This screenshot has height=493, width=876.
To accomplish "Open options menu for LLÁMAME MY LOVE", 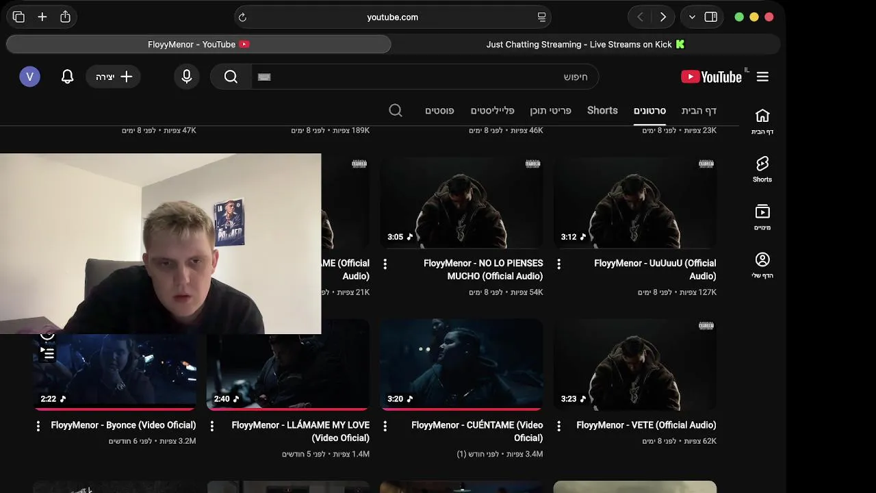I will click(x=212, y=426).
